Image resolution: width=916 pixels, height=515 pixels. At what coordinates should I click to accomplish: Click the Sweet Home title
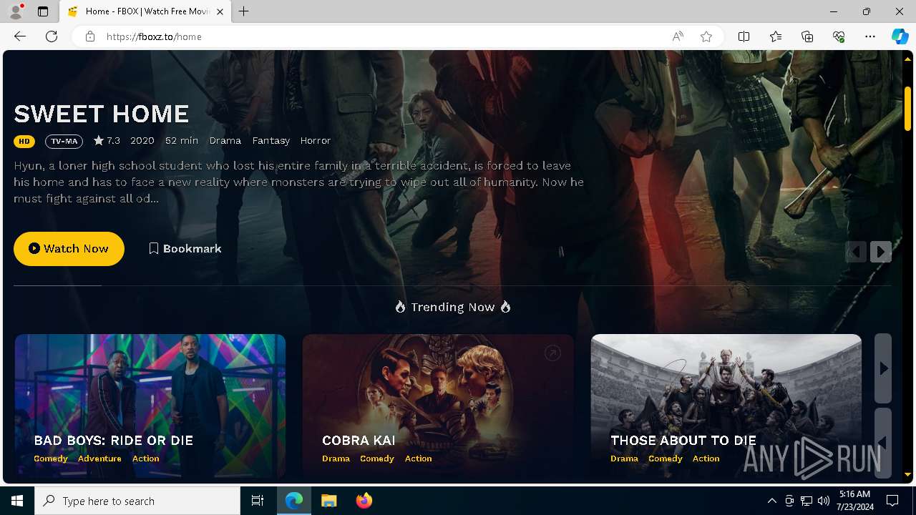tap(102, 114)
